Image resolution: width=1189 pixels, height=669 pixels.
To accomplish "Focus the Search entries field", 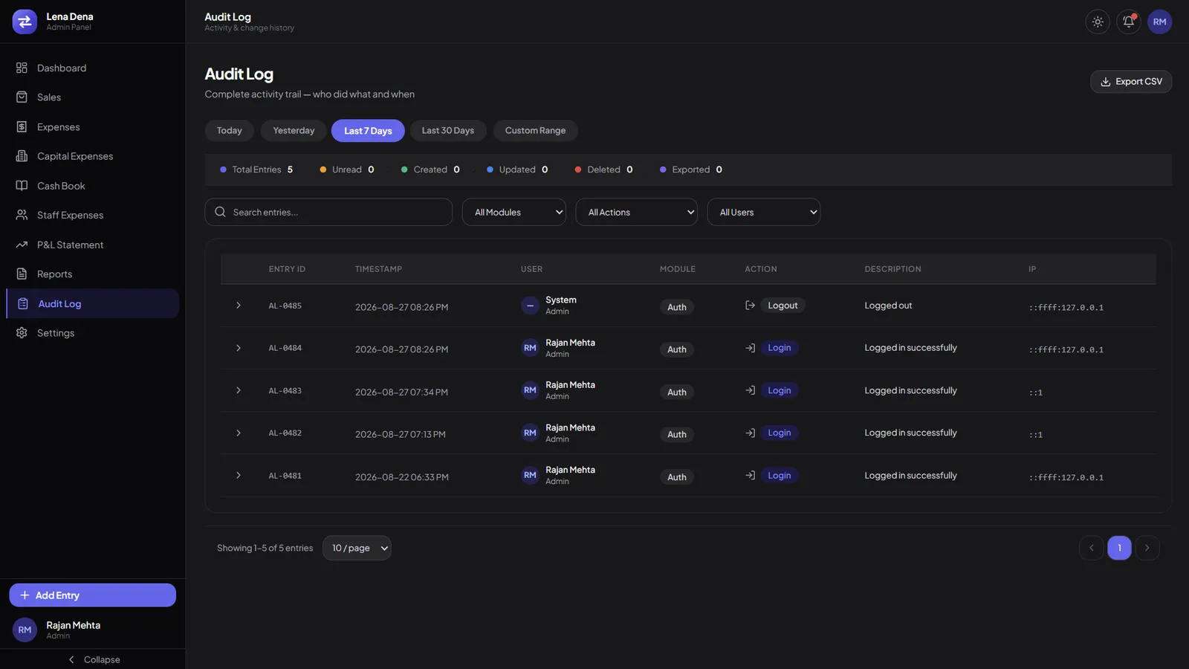I will click(x=328, y=212).
